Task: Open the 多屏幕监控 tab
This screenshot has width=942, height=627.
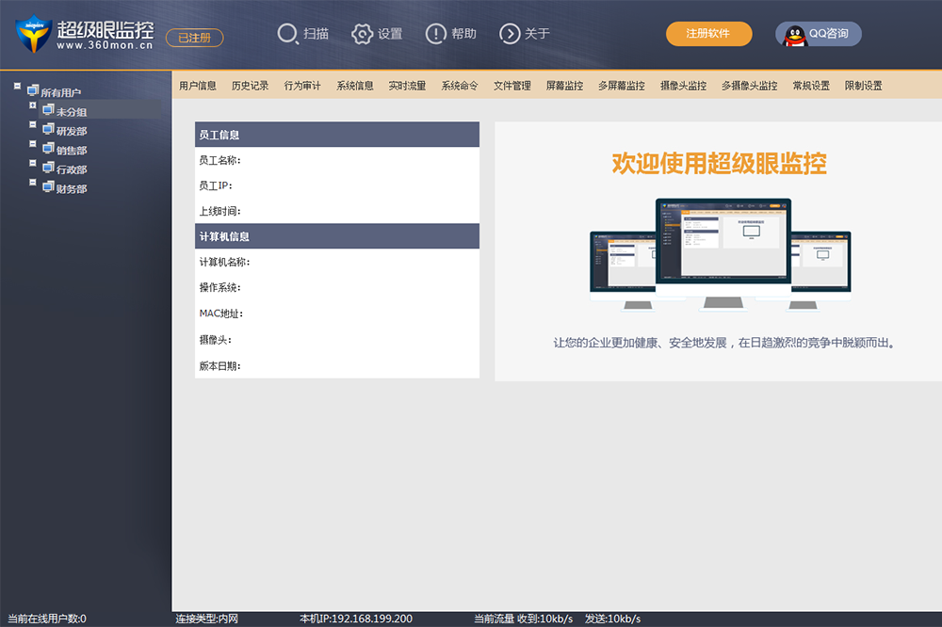Action: (621, 86)
